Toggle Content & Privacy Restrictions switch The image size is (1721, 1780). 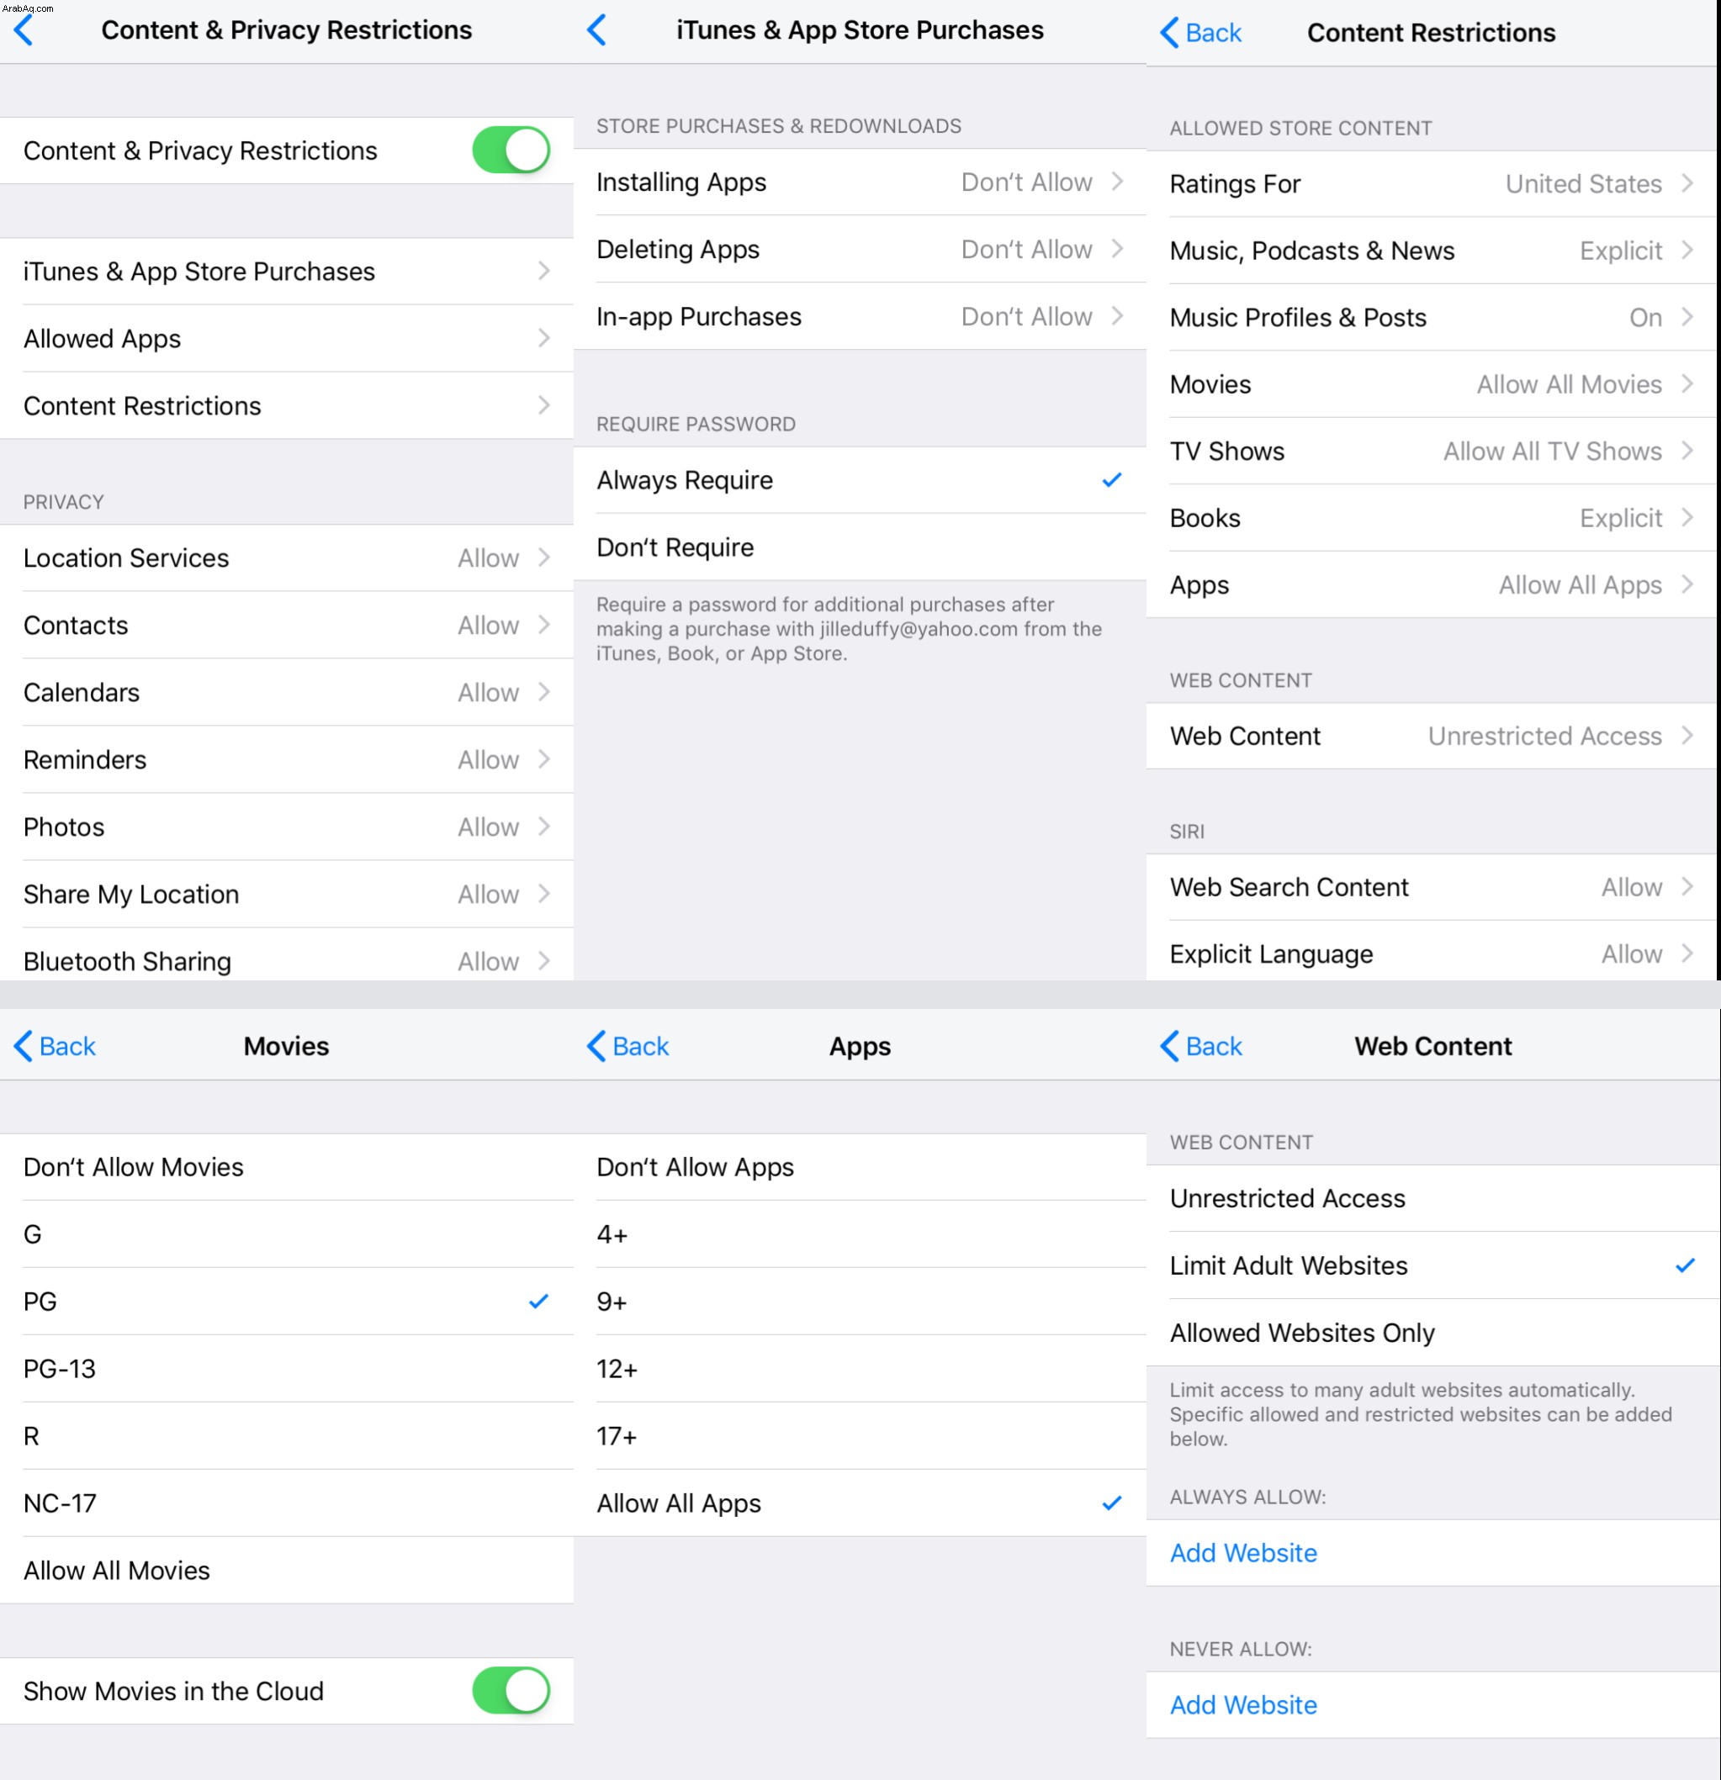tap(511, 150)
